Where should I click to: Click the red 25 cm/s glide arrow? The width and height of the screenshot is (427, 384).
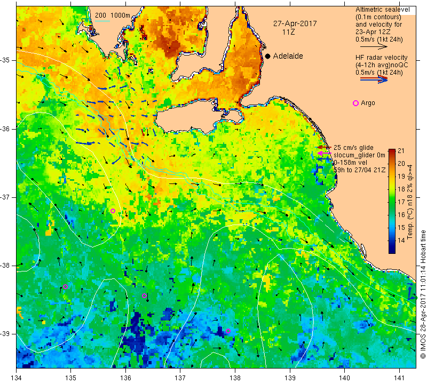pos(324,147)
